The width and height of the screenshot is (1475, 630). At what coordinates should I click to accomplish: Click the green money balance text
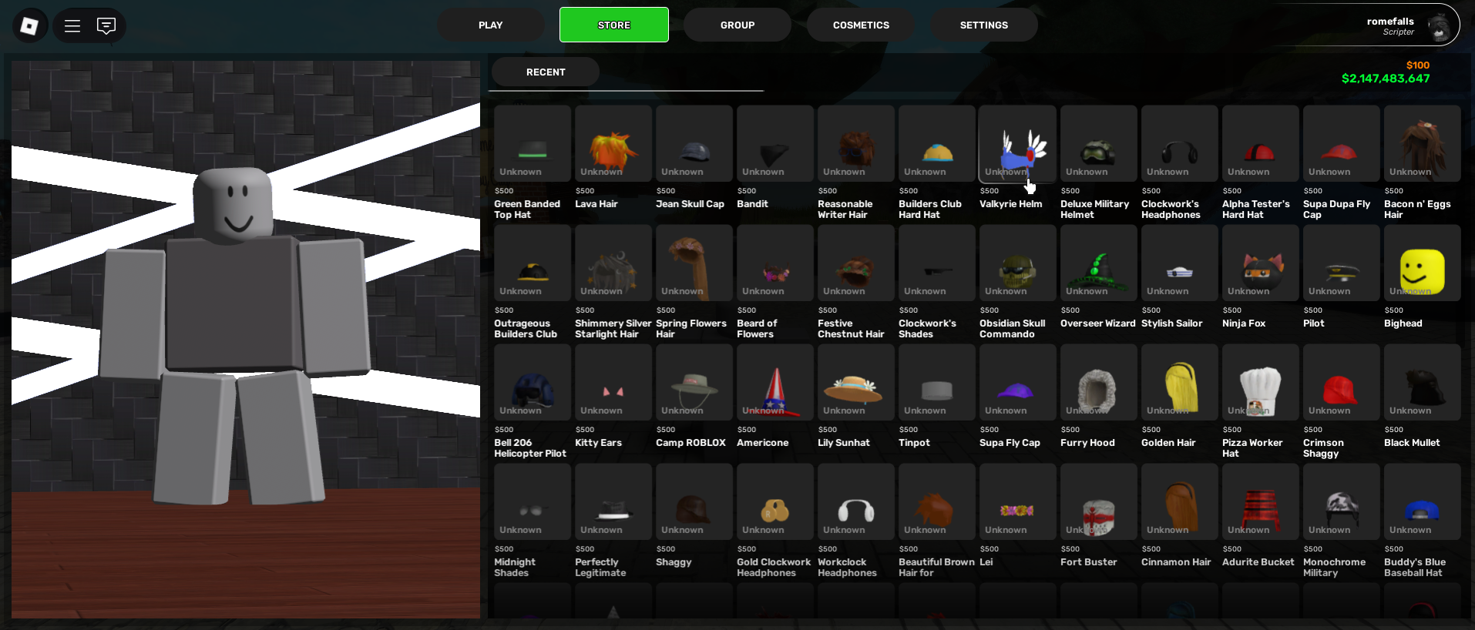click(x=1385, y=79)
